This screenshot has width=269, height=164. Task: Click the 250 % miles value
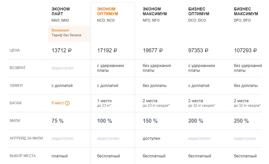[x=241, y=121]
